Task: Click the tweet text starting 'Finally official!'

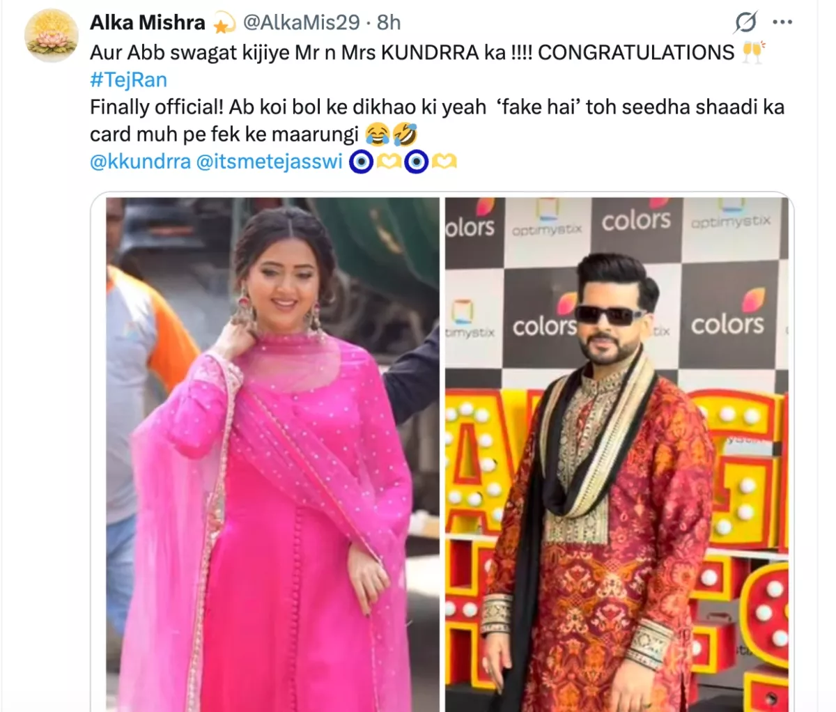Action: tap(437, 121)
